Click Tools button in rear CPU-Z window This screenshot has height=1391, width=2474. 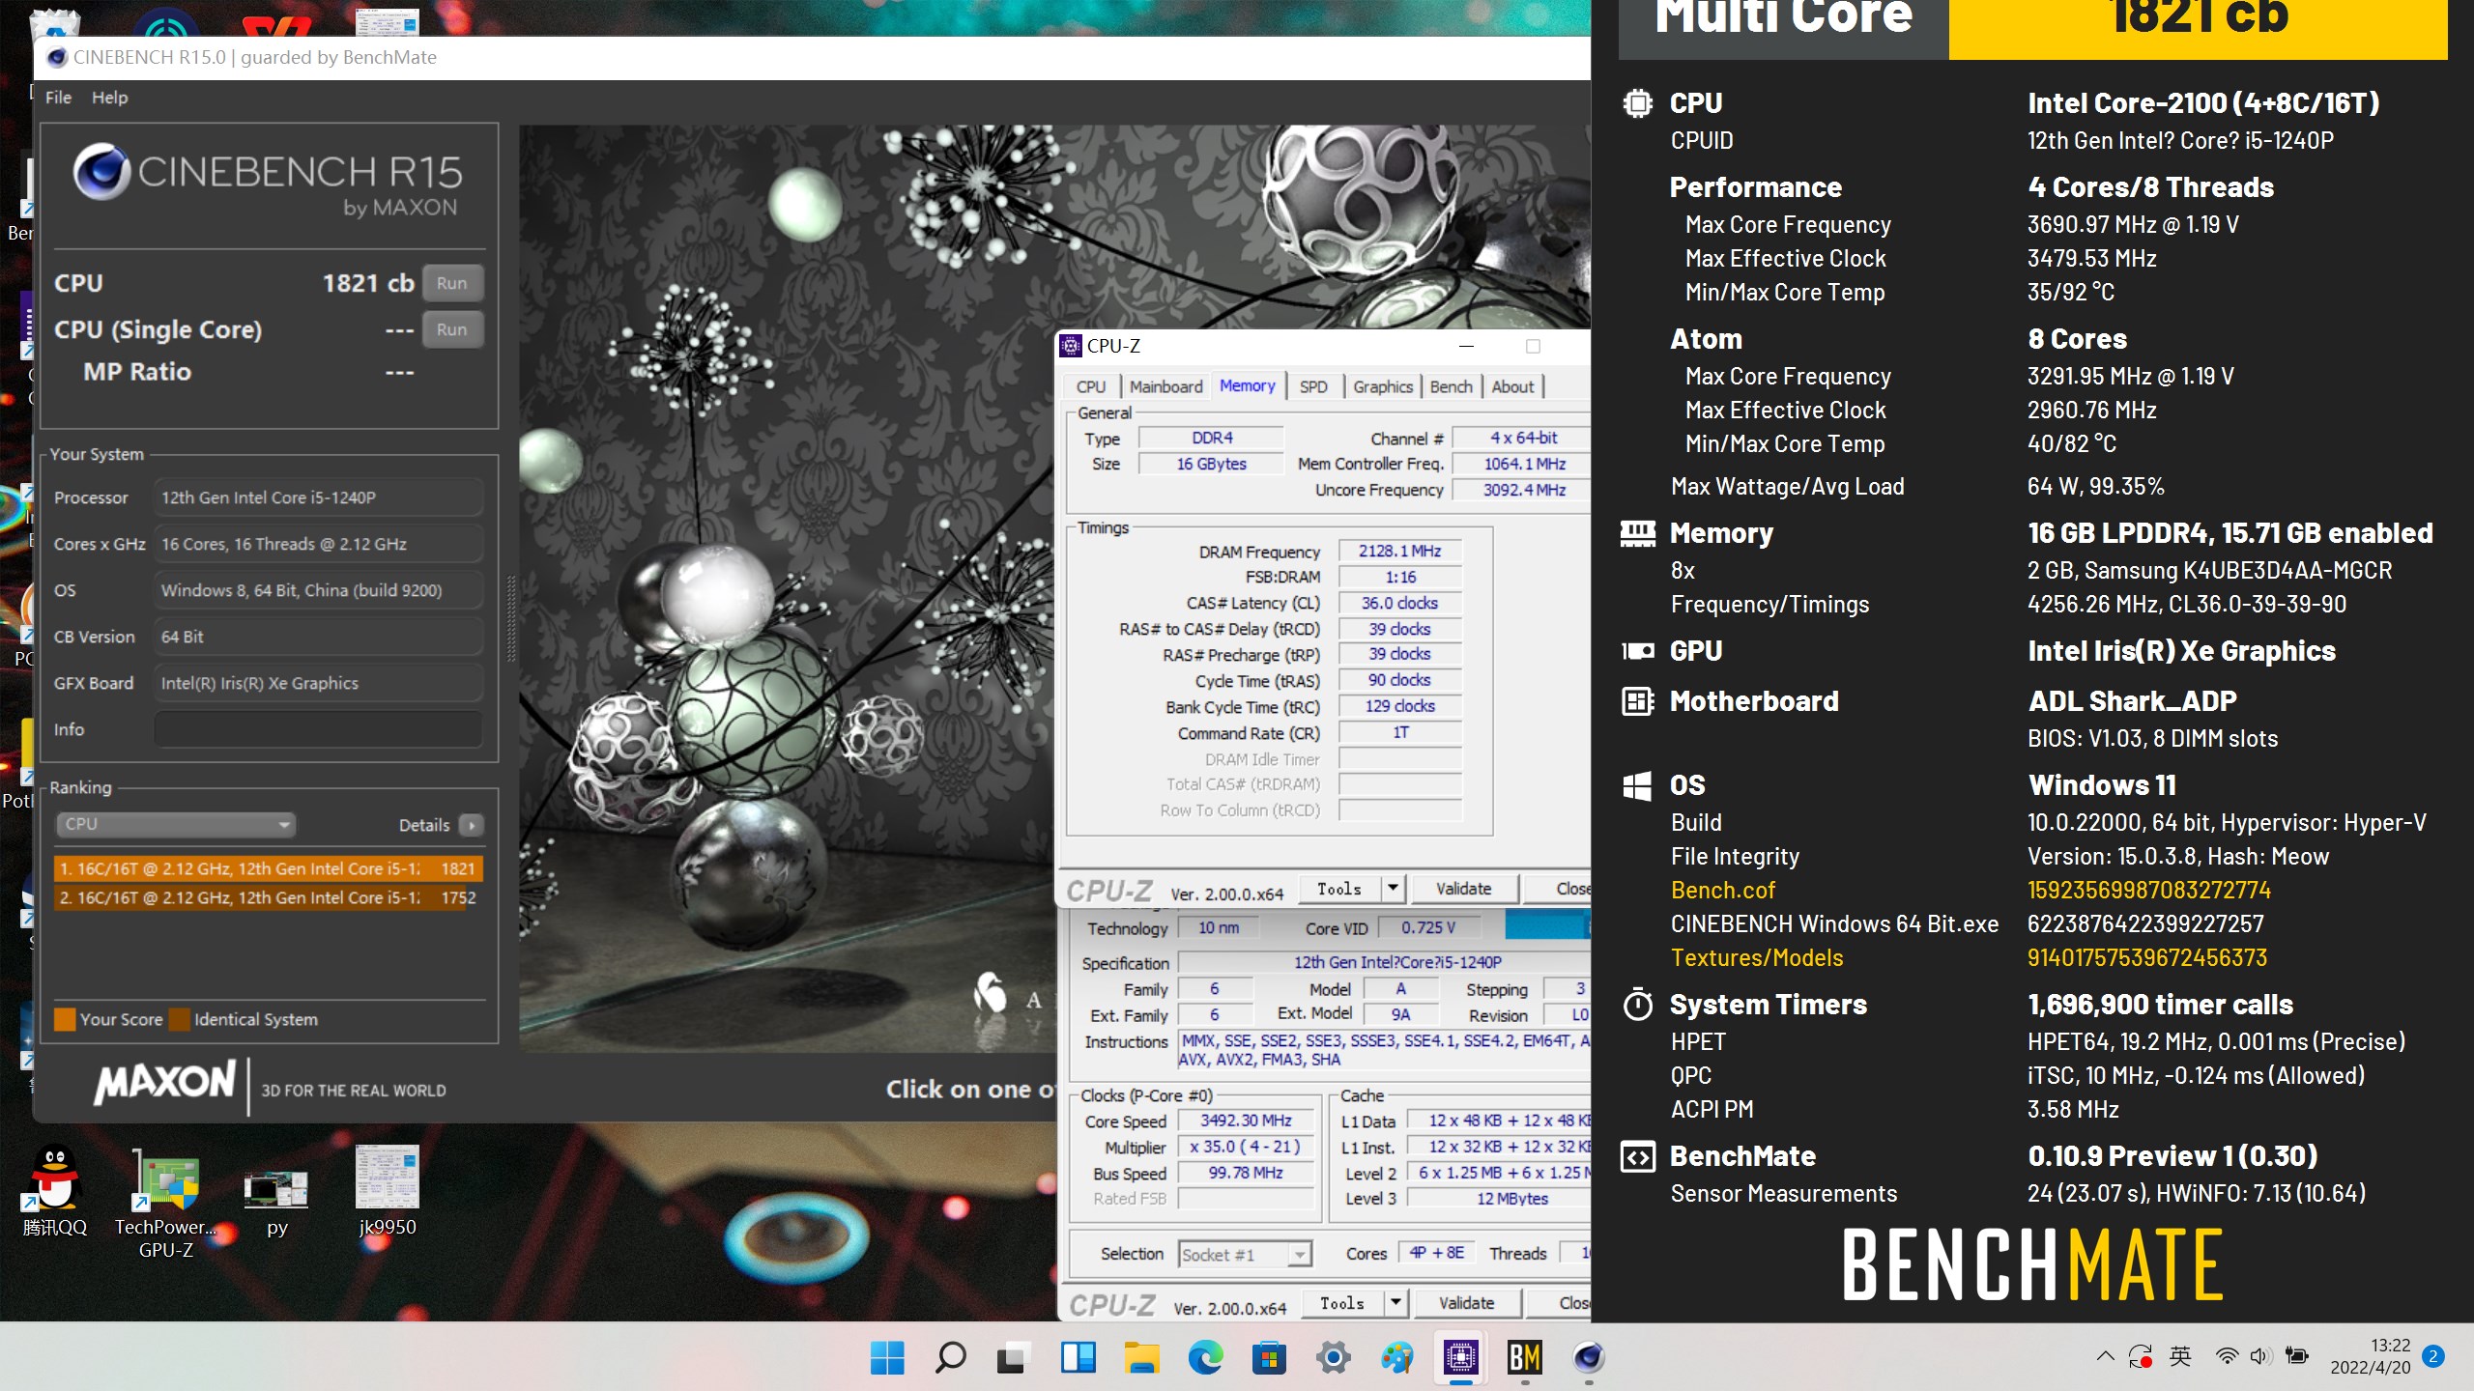1342,1303
